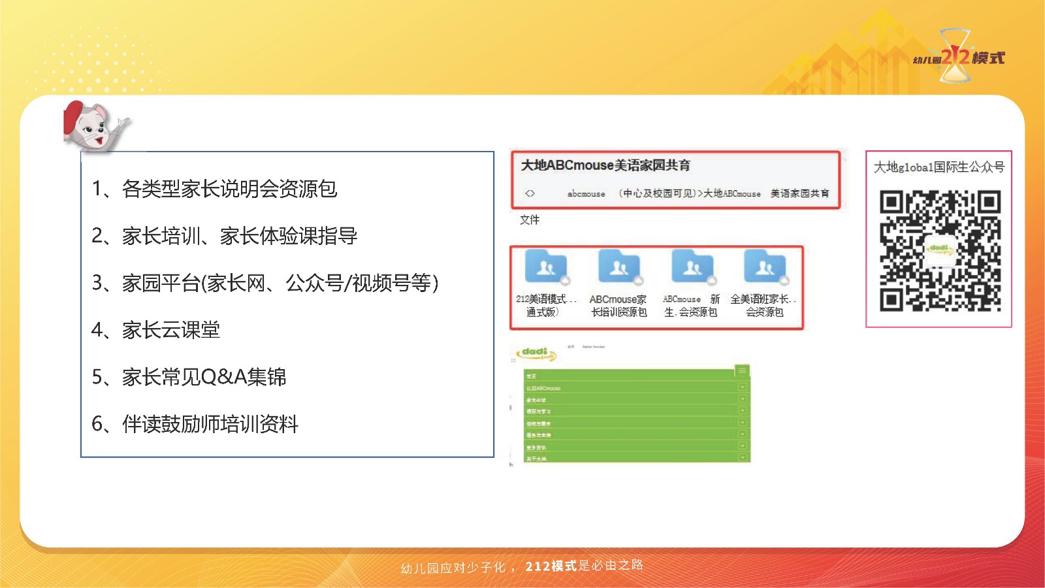Image resolution: width=1045 pixels, height=588 pixels.
Task: Click list item 5、家长常见Q&A集锦
Action: pyautogui.click(x=189, y=377)
